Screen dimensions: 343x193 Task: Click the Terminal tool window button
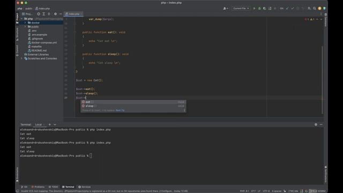tap(68, 187)
